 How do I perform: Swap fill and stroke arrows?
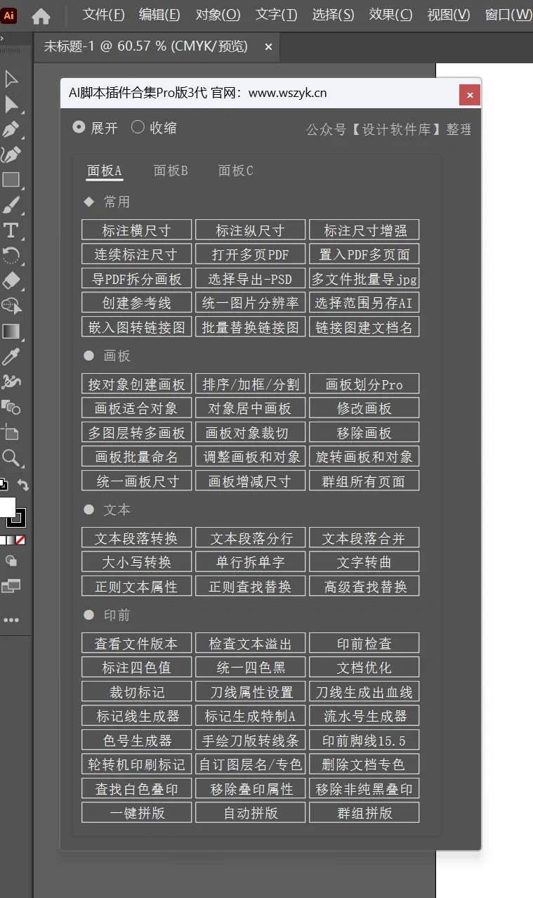23,485
